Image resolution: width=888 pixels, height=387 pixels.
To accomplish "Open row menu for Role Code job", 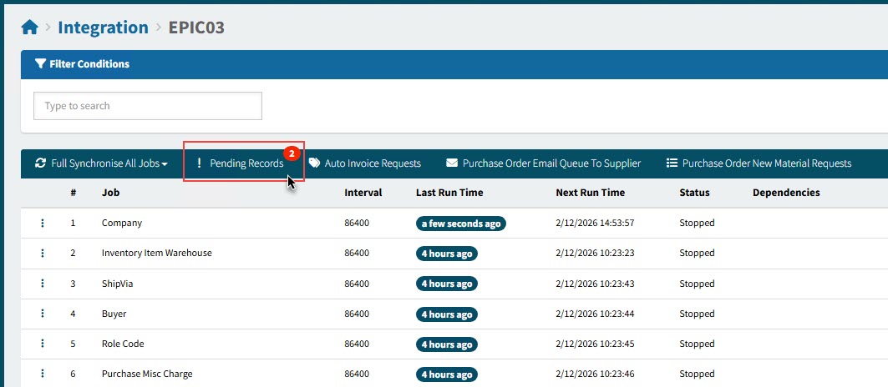I will [x=43, y=344].
